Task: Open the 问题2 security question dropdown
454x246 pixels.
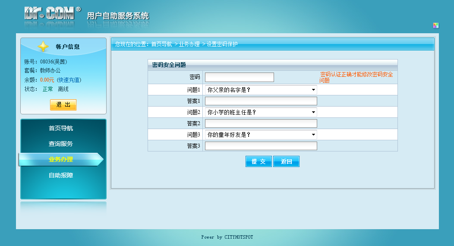Action: tap(261, 112)
